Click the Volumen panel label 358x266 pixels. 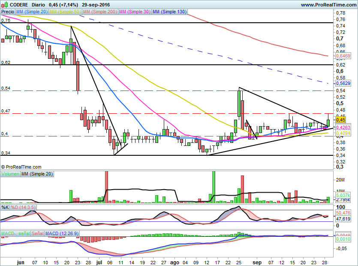(10, 174)
